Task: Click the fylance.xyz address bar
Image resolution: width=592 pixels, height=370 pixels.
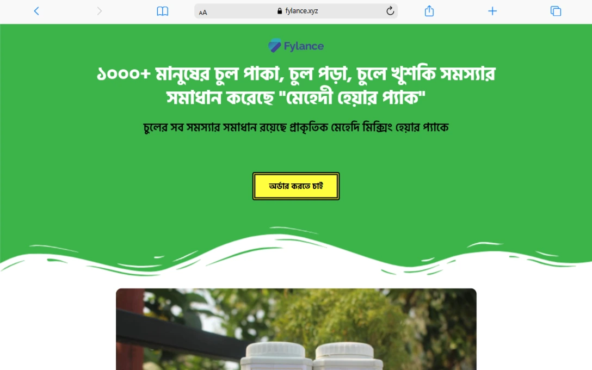Action: click(x=295, y=11)
